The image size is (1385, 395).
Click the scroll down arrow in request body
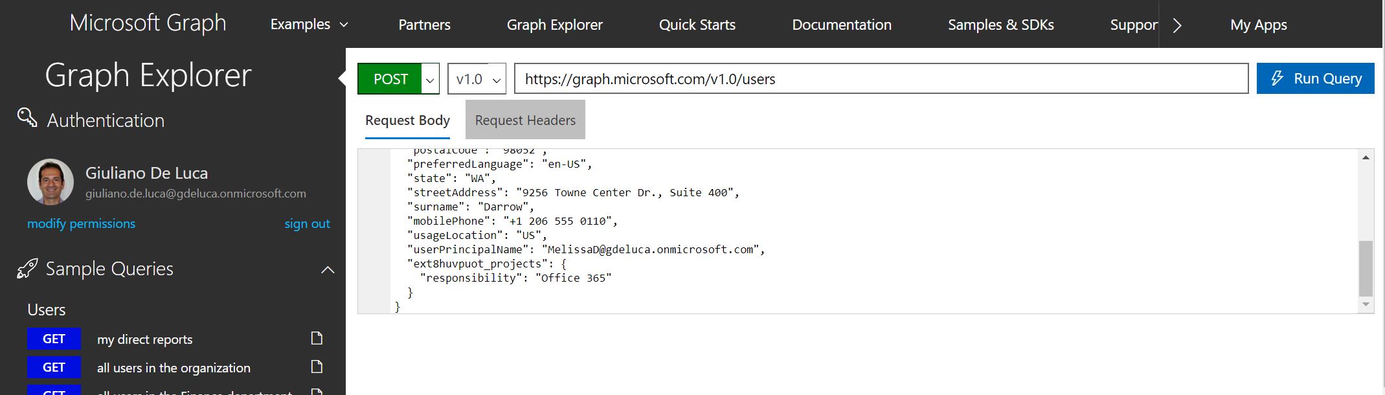[1366, 304]
